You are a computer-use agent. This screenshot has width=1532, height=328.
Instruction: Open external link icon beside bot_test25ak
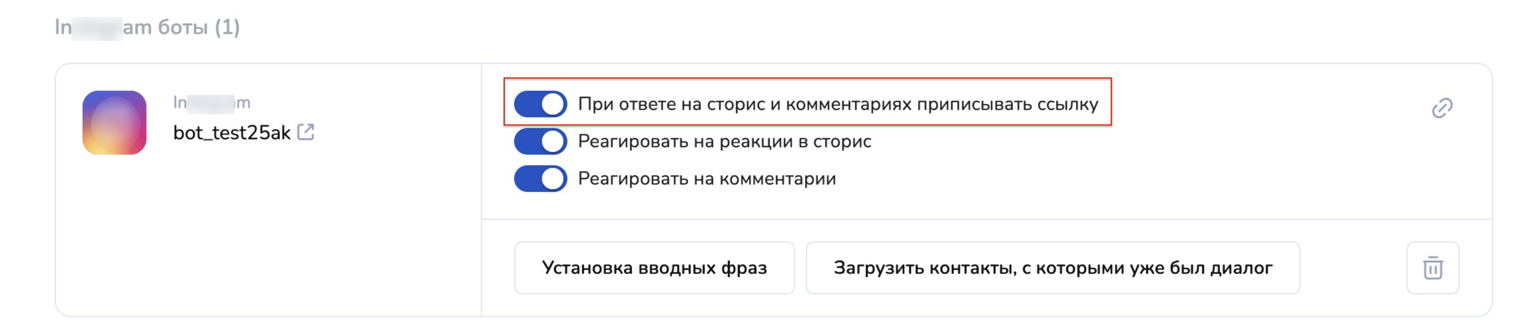pyautogui.click(x=305, y=132)
